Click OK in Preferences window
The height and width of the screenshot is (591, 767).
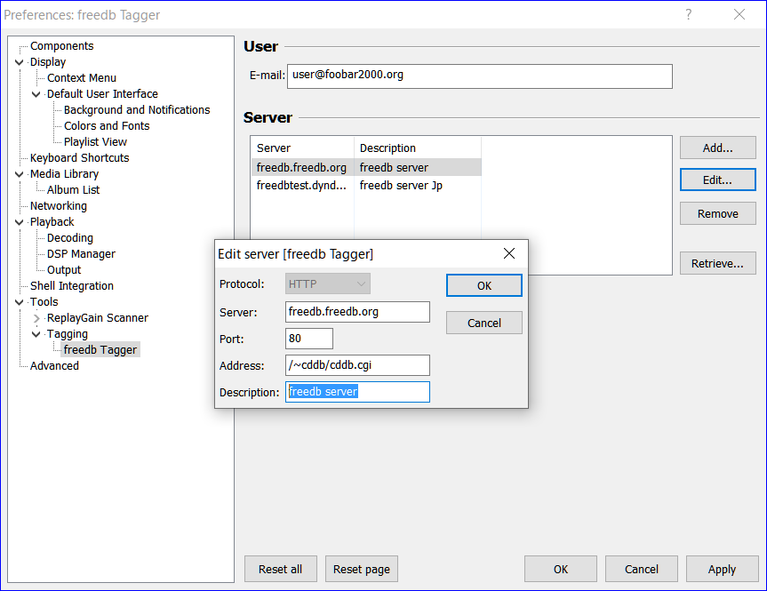(561, 569)
